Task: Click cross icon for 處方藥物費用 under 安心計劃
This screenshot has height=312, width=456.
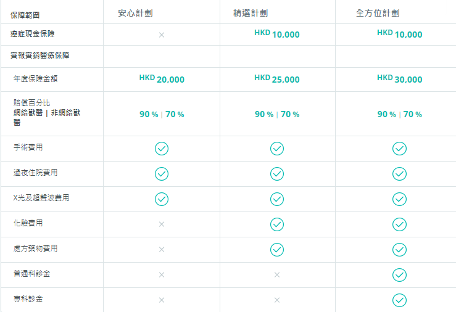Action: pyautogui.click(x=162, y=250)
